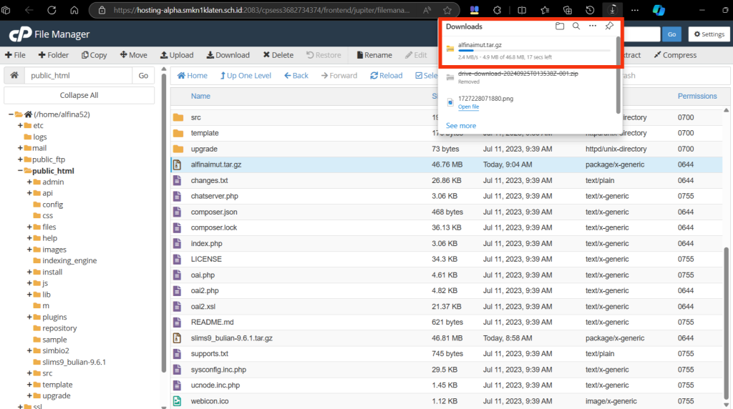Click the Collapse All button
733x409 pixels.
(79, 95)
